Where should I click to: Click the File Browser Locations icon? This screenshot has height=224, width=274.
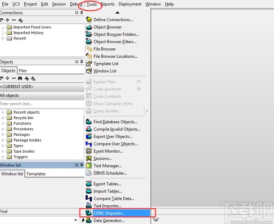coord(89,56)
